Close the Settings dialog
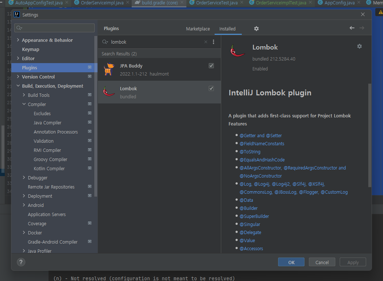Viewport: 383px width, 281px height. tap(363, 14)
